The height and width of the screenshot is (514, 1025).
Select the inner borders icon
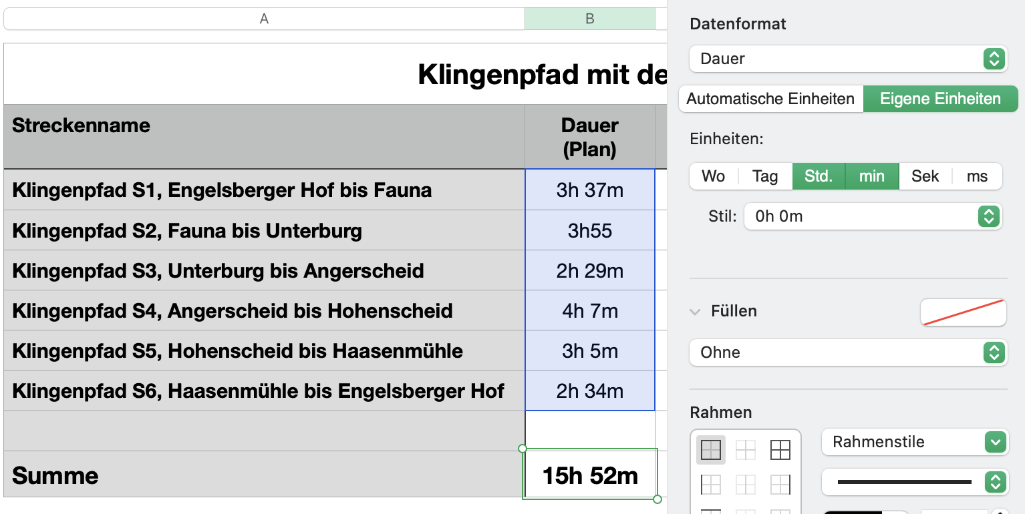746,450
